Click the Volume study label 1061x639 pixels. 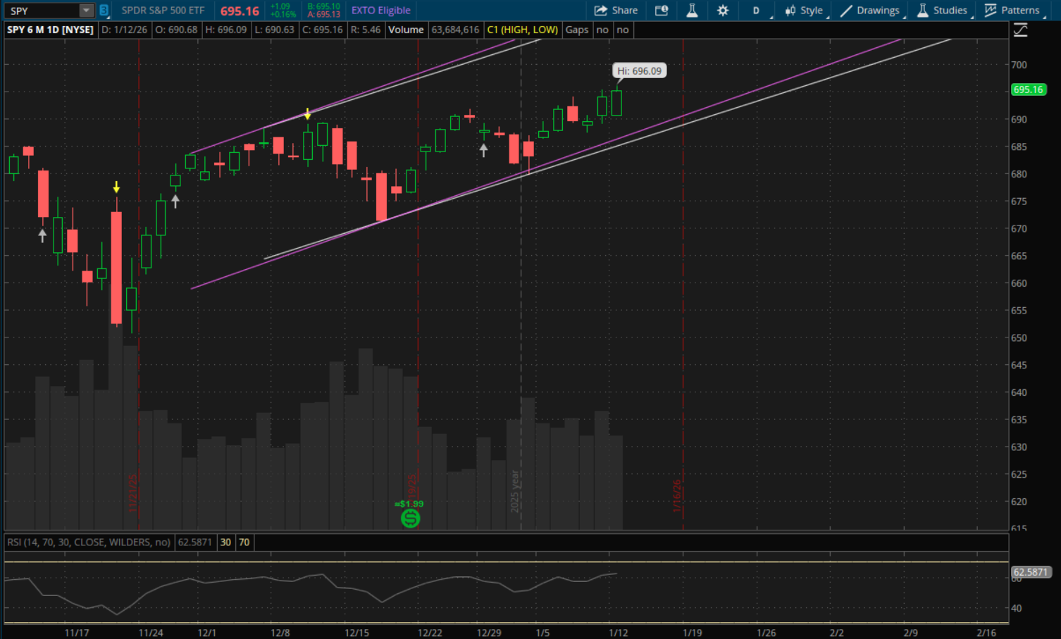[x=406, y=30]
